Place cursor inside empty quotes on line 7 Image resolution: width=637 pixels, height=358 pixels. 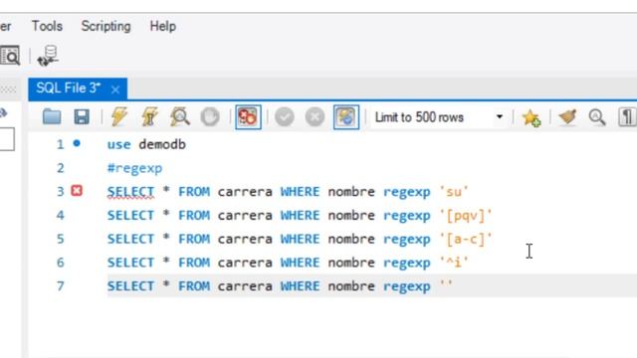tap(447, 285)
